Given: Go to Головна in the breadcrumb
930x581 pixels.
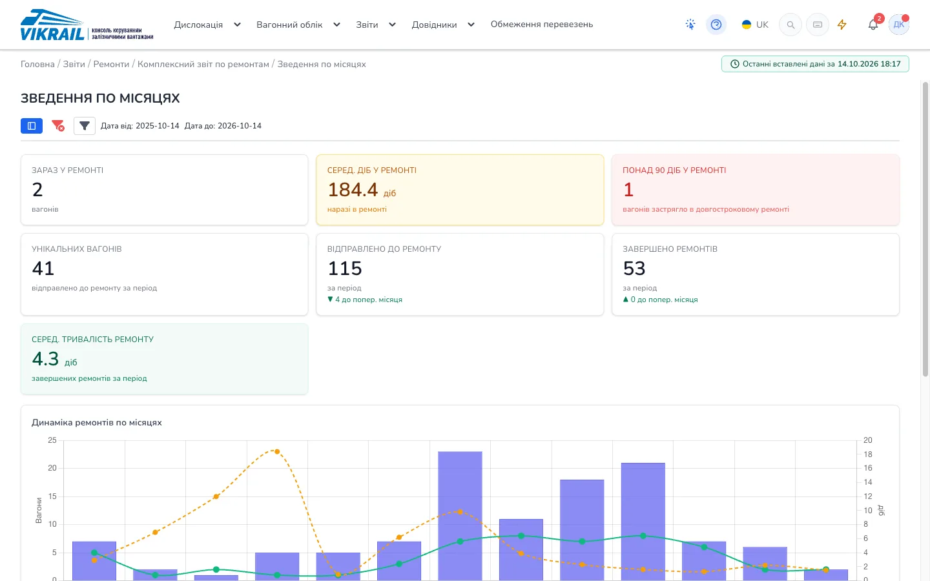Looking at the screenshot, I should click(x=37, y=64).
